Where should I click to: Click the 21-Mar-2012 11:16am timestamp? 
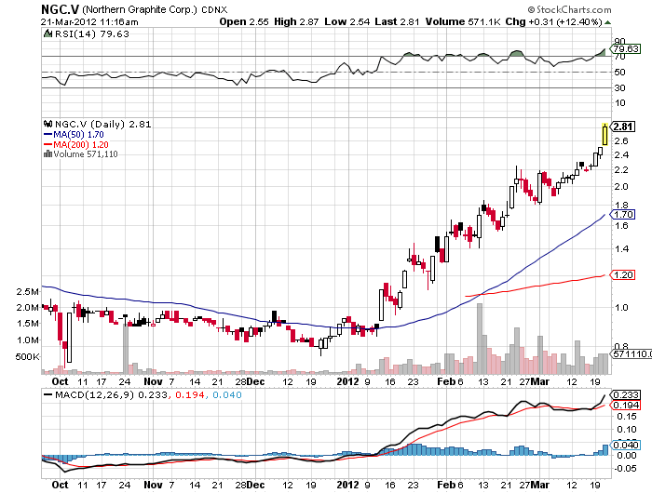[x=89, y=22]
